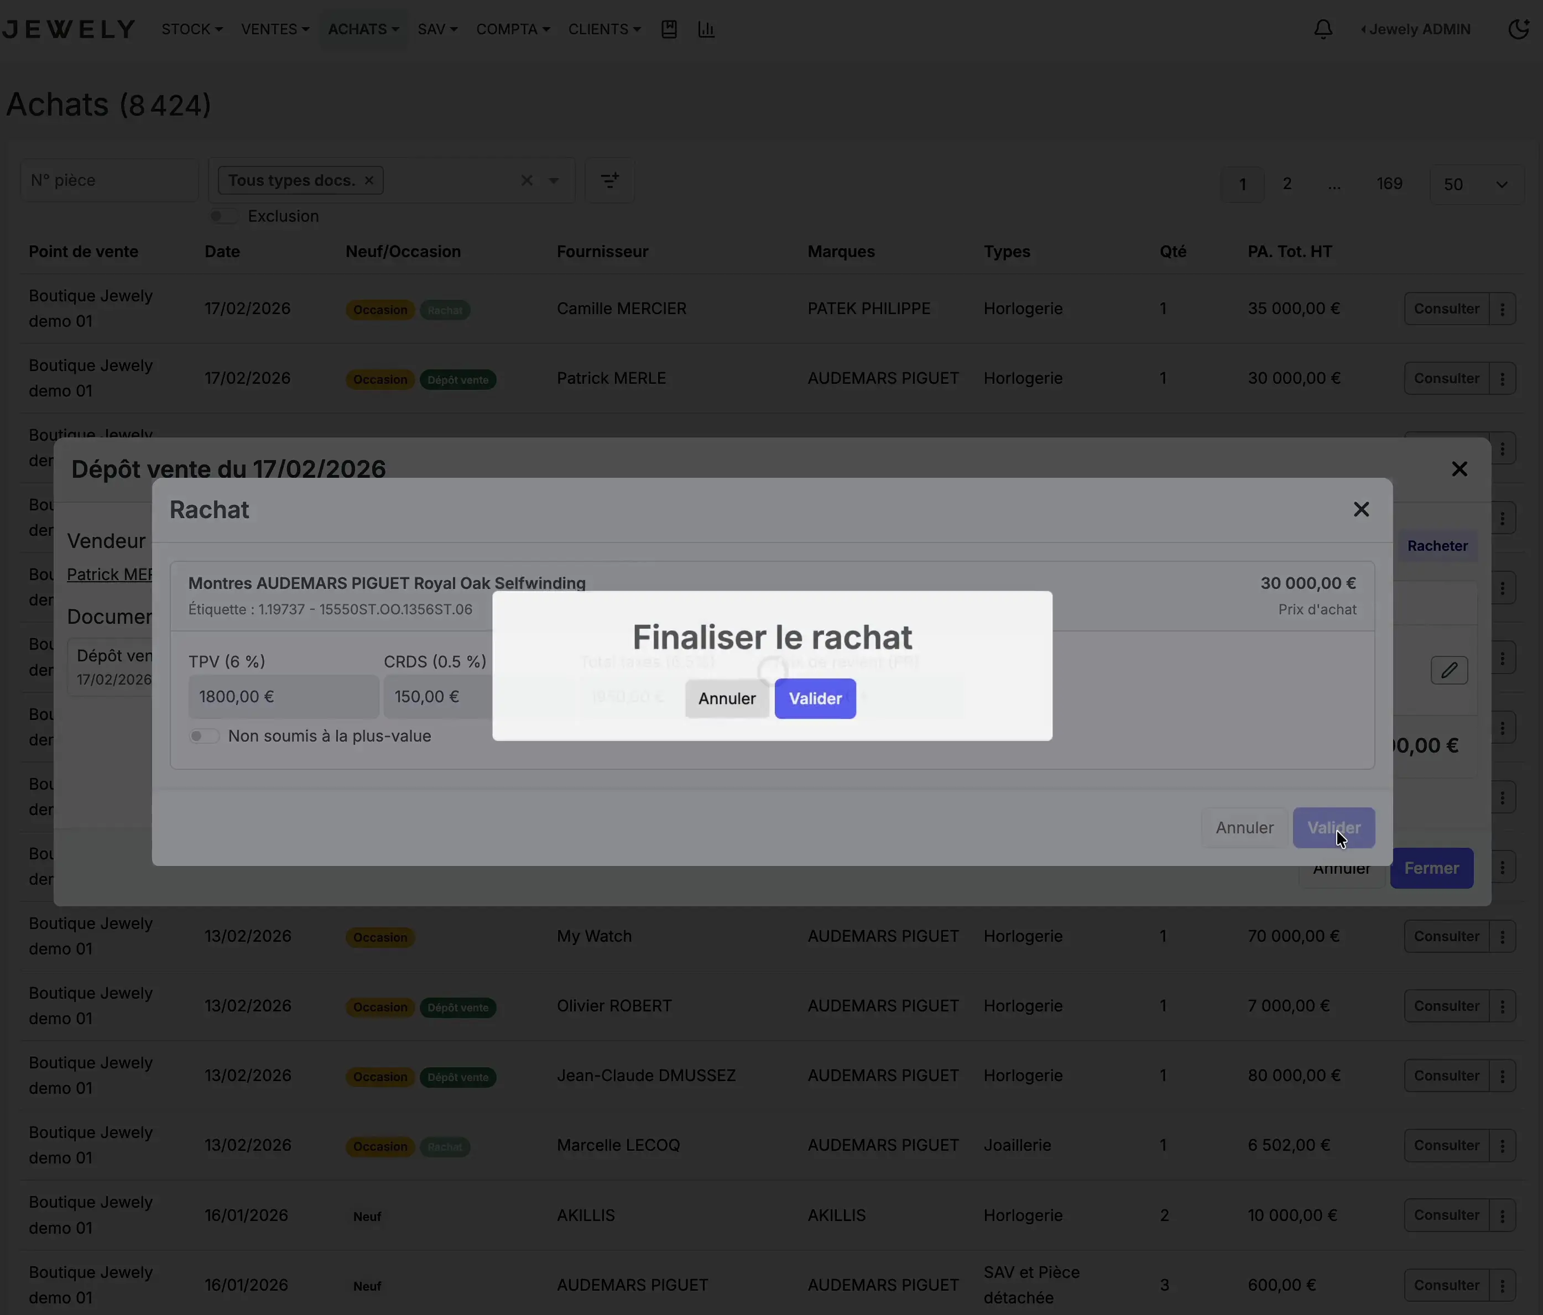This screenshot has height=1315, width=1543.
Task: Click Valider at bottom of Rachat dialog
Action: pos(1333,828)
